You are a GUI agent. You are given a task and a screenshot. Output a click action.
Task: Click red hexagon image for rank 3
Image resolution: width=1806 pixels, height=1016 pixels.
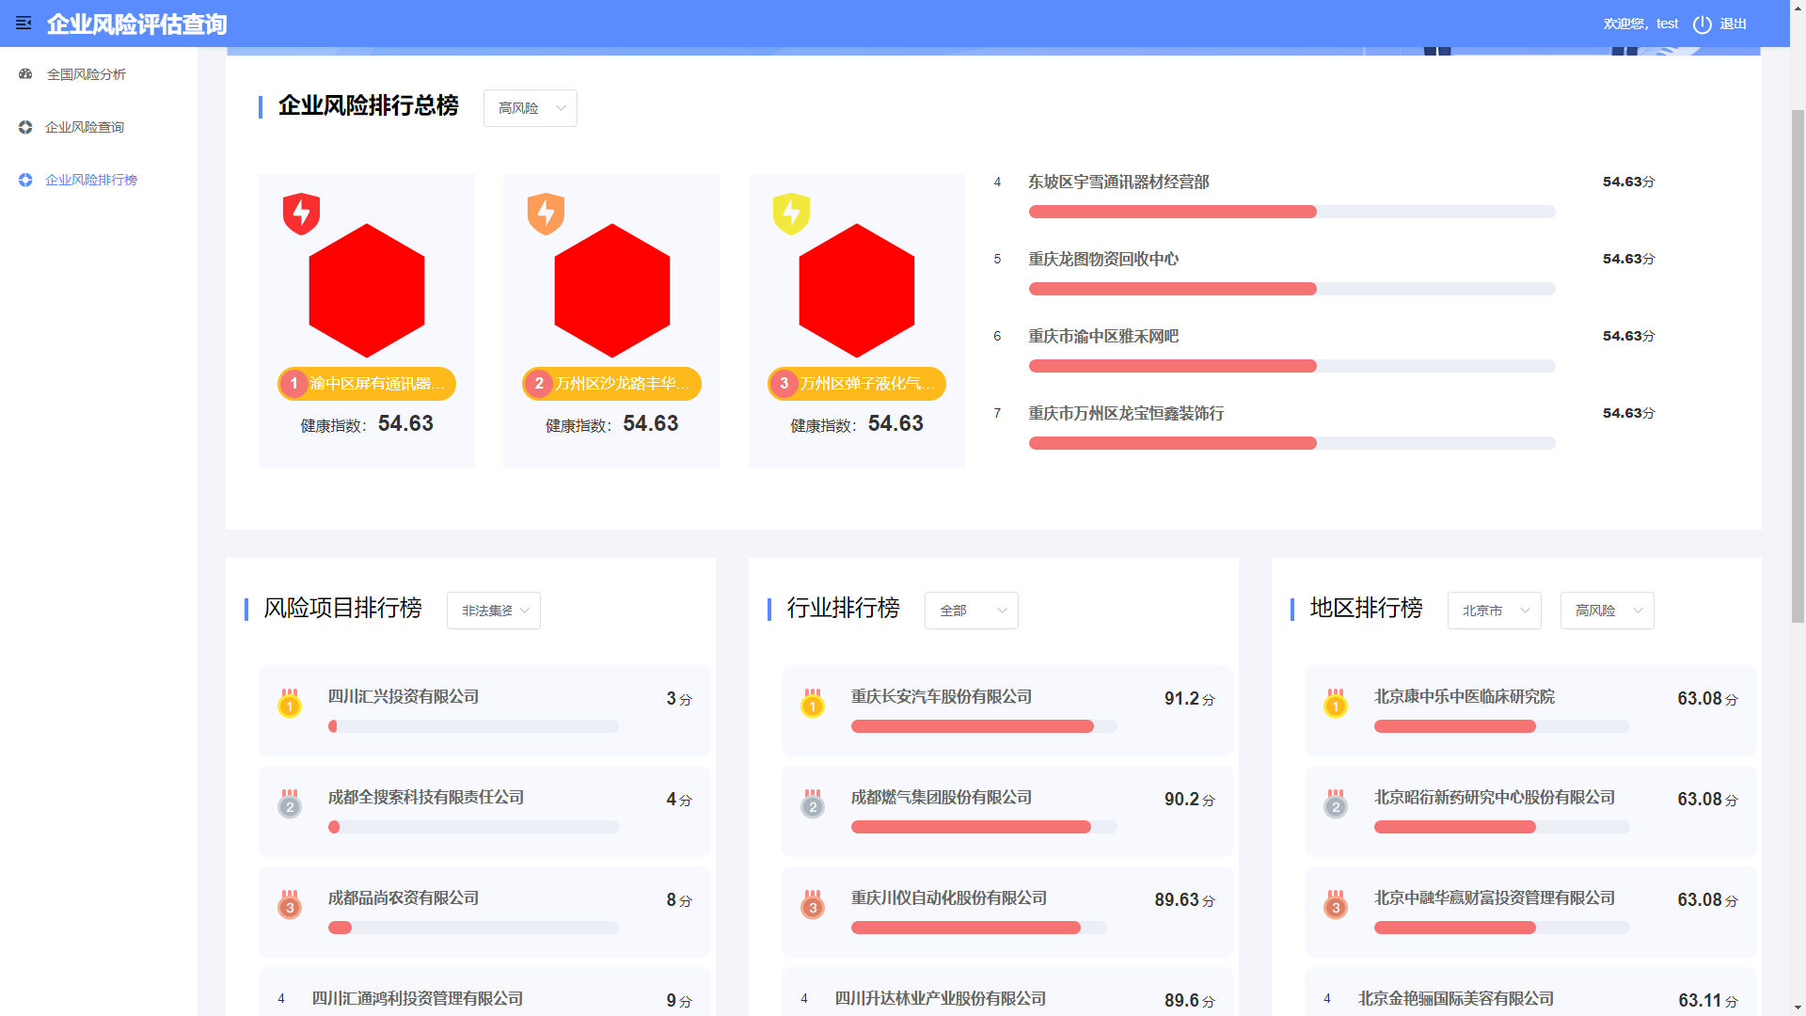857,291
